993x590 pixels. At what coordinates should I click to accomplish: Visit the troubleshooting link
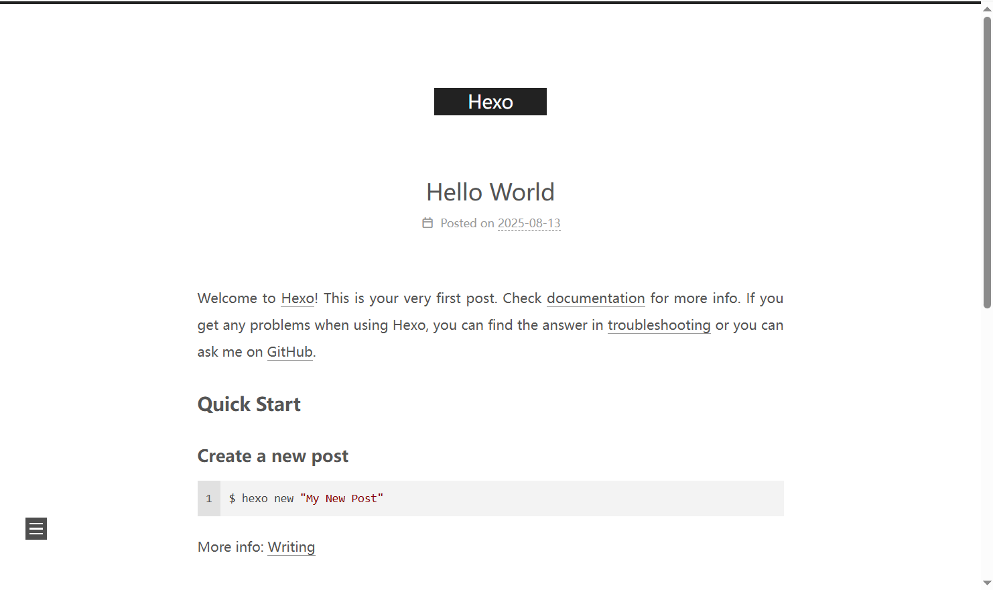tap(659, 325)
